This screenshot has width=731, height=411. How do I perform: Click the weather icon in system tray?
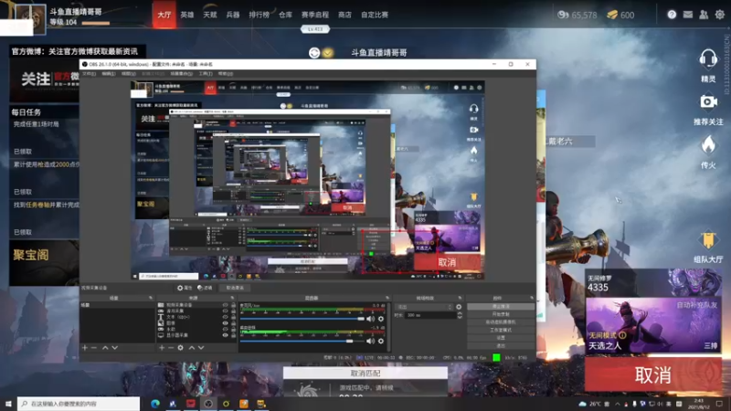pyautogui.click(x=582, y=404)
